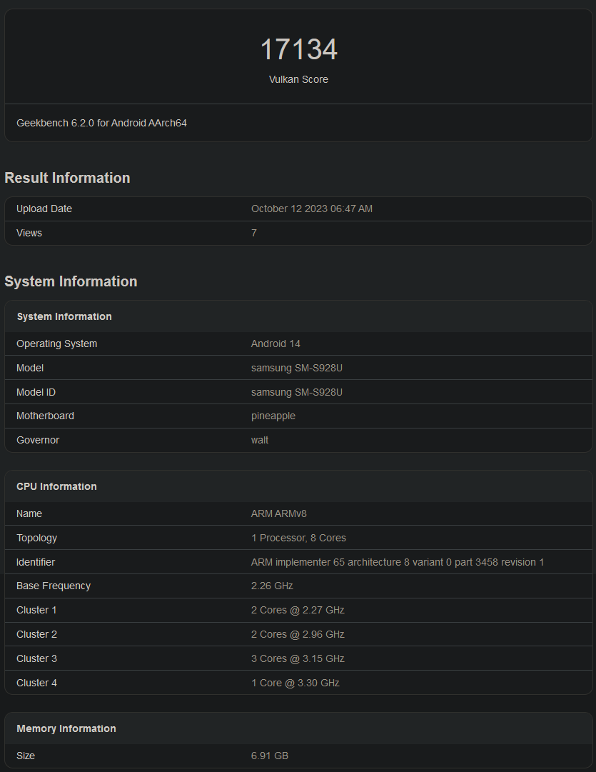
Task: Select the Cluster 1 label
Action: click(36, 610)
